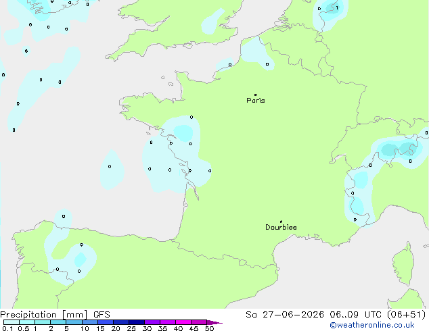Select the 35–40 mm violet legend swatch

(x=167, y=322)
